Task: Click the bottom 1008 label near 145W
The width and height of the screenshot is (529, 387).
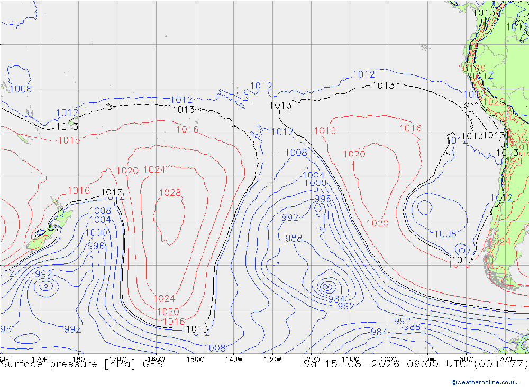Action: pos(215,348)
